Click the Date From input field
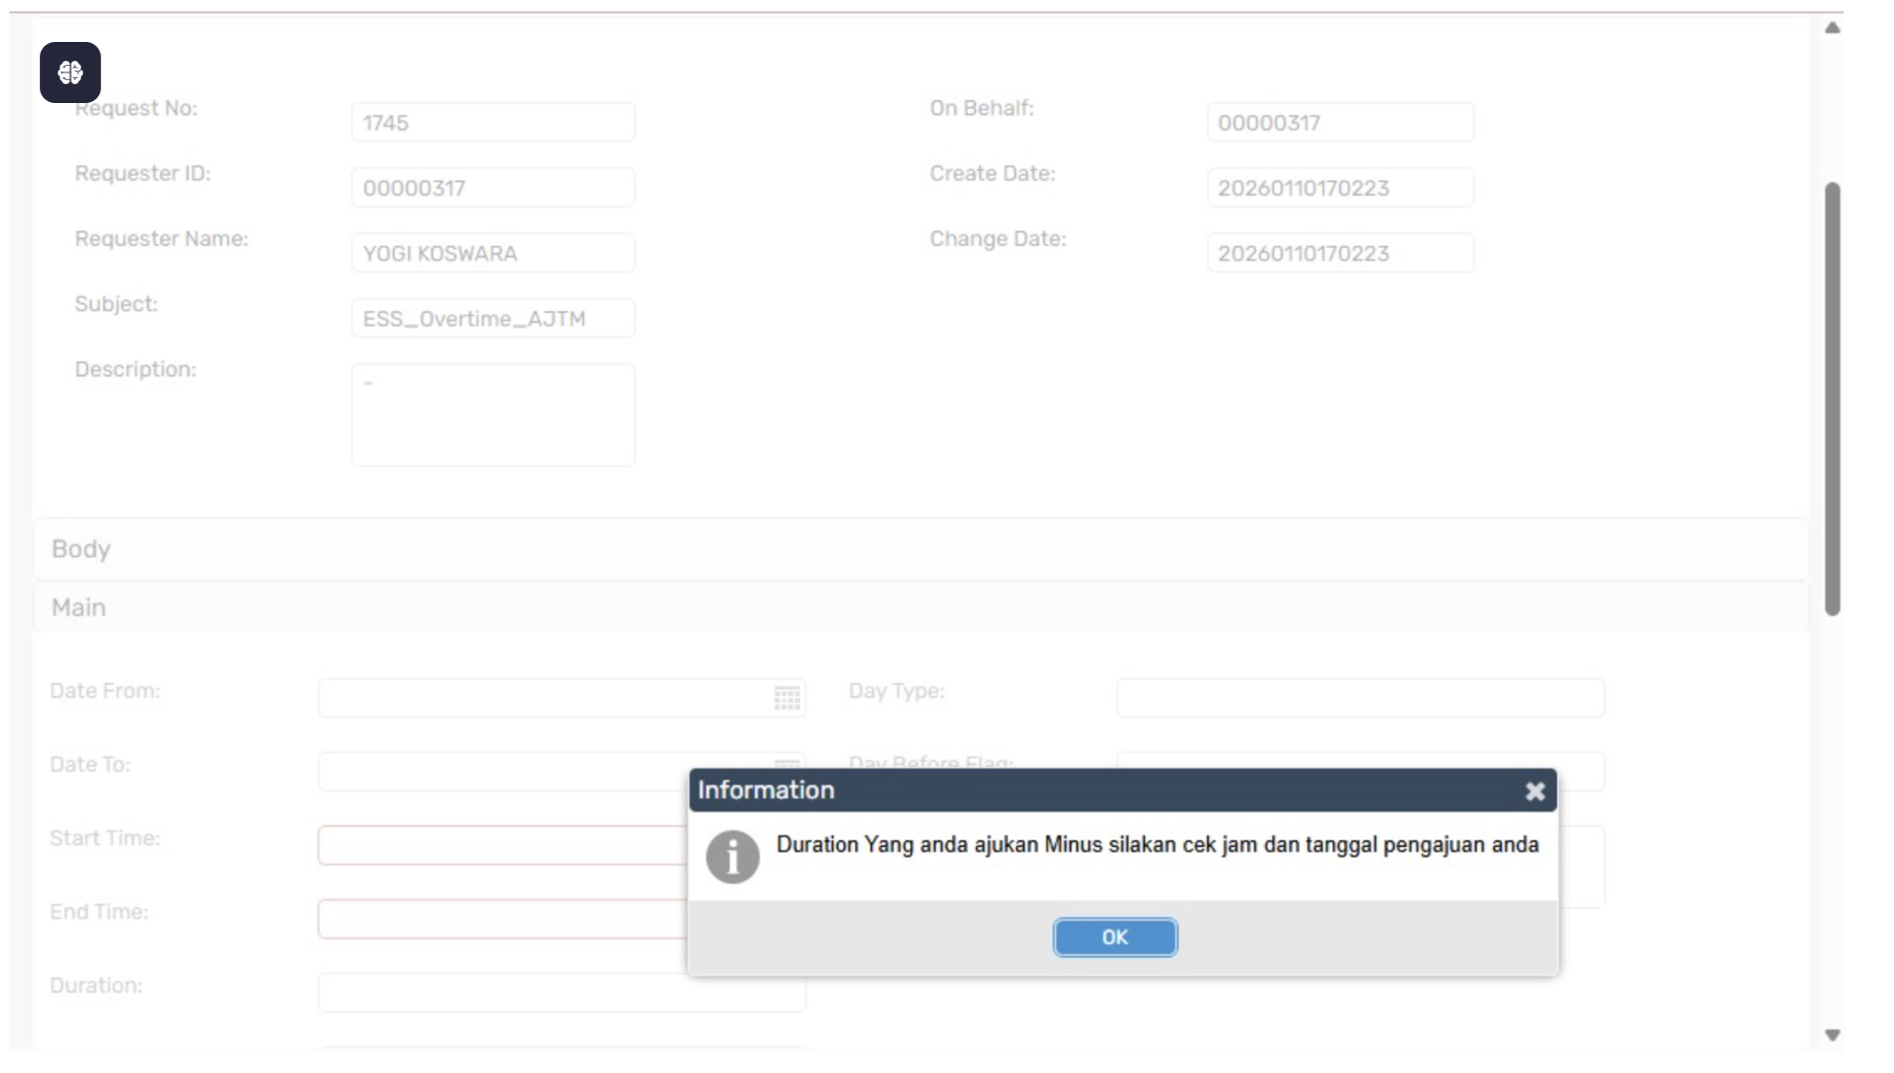 tap(544, 698)
